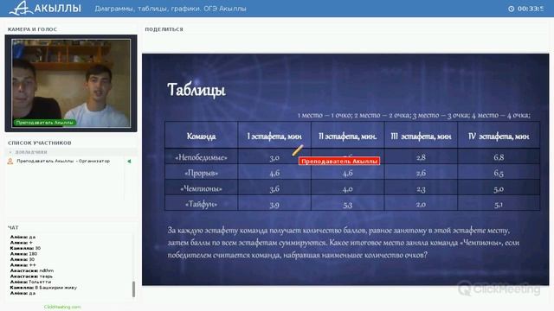Click the «Чемпионы» team cell
This screenshot has width=554, height=311.
click(x=201, y=188)
